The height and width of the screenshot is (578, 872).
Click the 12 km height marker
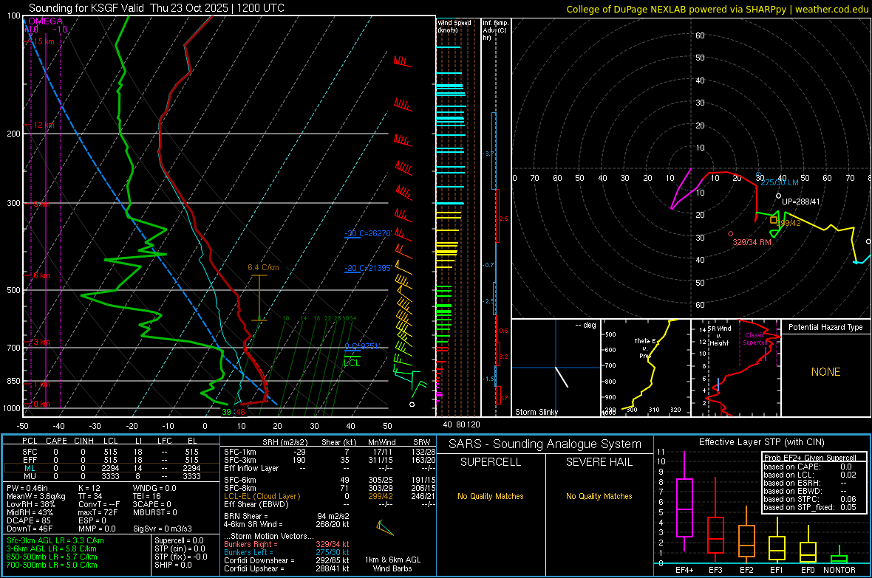[x=44, y=125]
